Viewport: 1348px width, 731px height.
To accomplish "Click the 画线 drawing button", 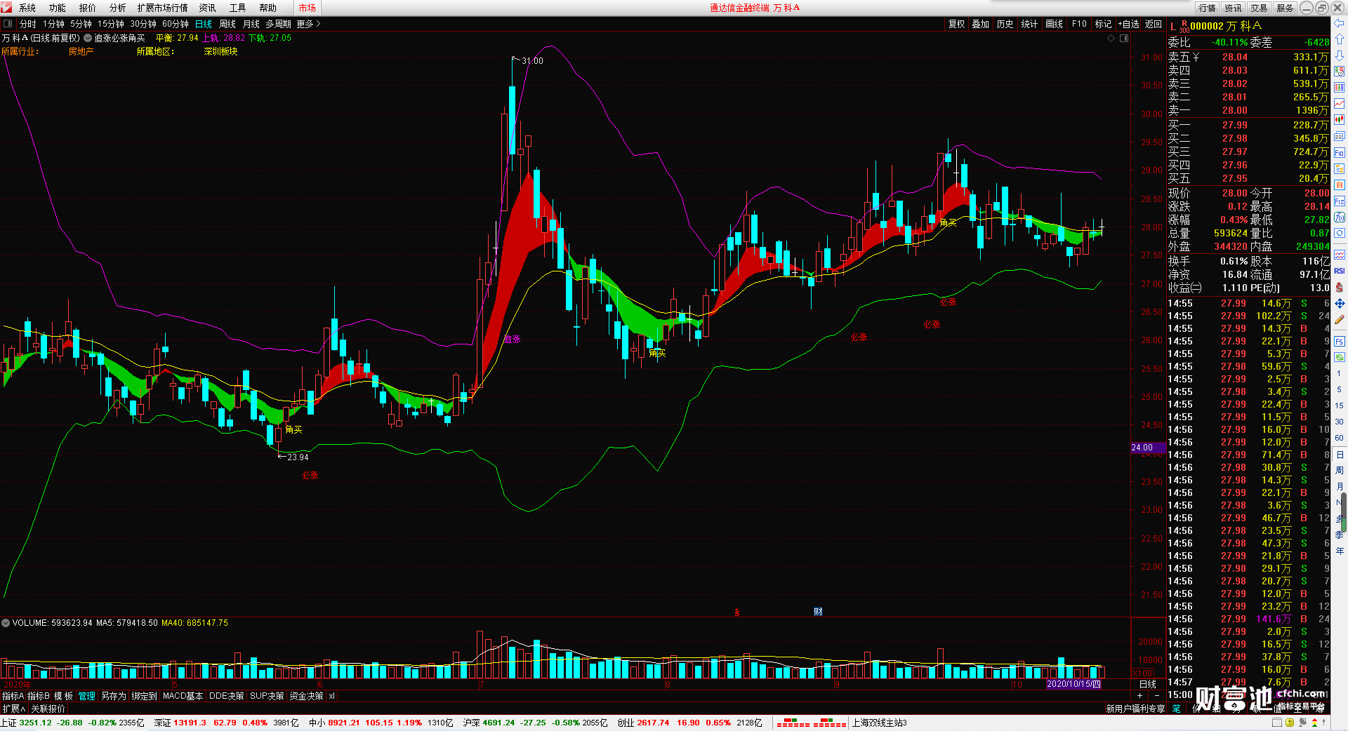I will 1055,24.
